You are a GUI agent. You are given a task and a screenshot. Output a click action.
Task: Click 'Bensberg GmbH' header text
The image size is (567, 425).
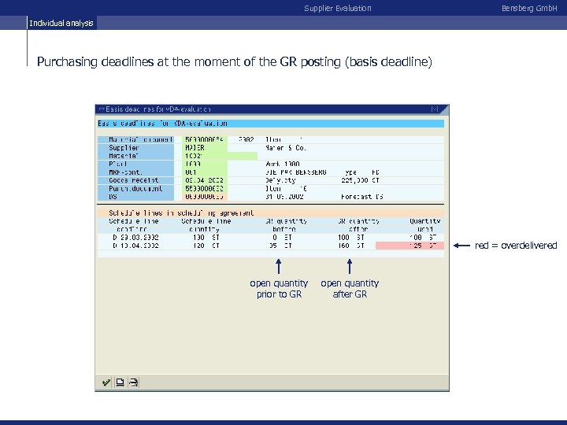point(529,9)
